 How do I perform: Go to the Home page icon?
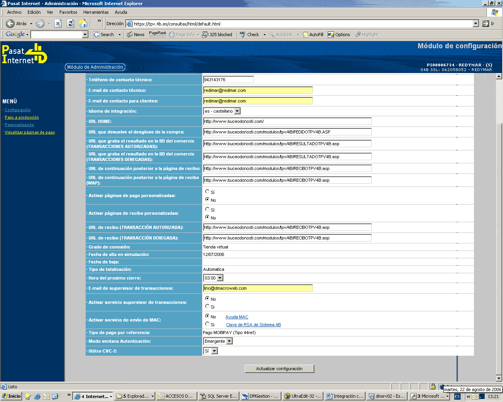coord(83,24)
